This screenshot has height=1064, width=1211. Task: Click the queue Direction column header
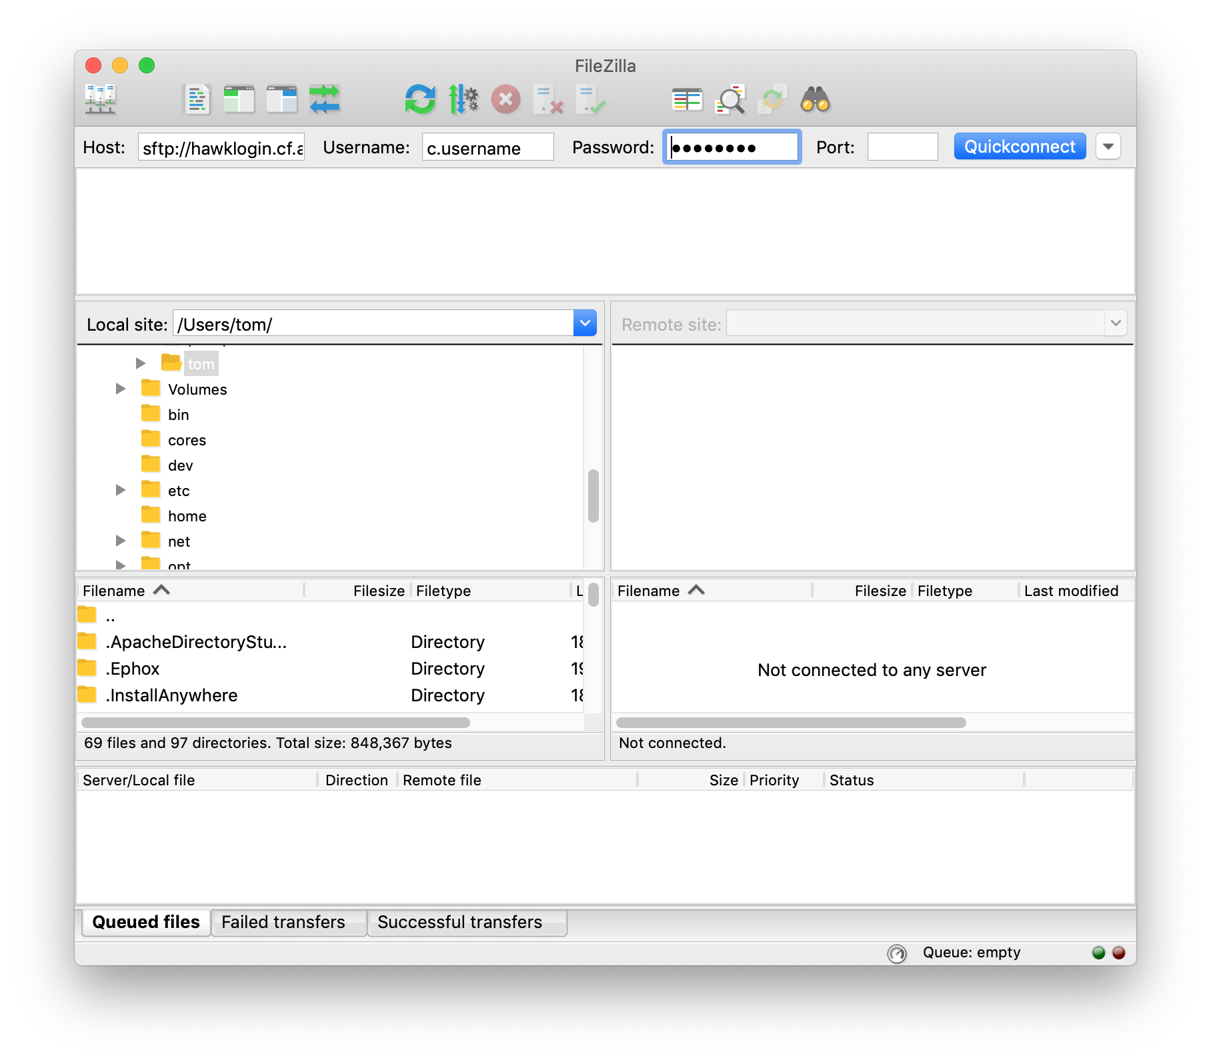[357, 780]
